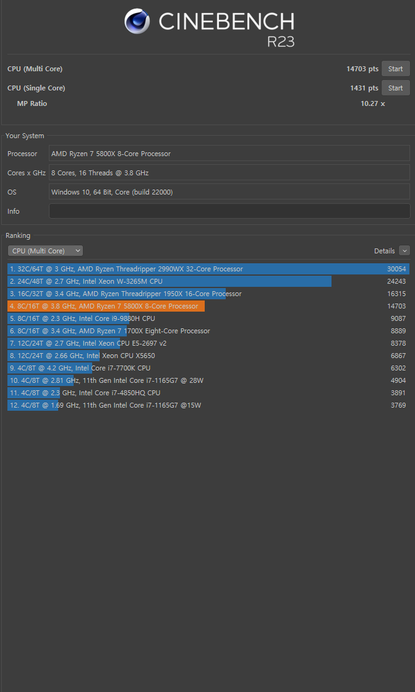This screenshot has height=692, width=415.
Task: Click the OS field showing Windows 10
Action: pyautogui.click(x=229, y=192)
